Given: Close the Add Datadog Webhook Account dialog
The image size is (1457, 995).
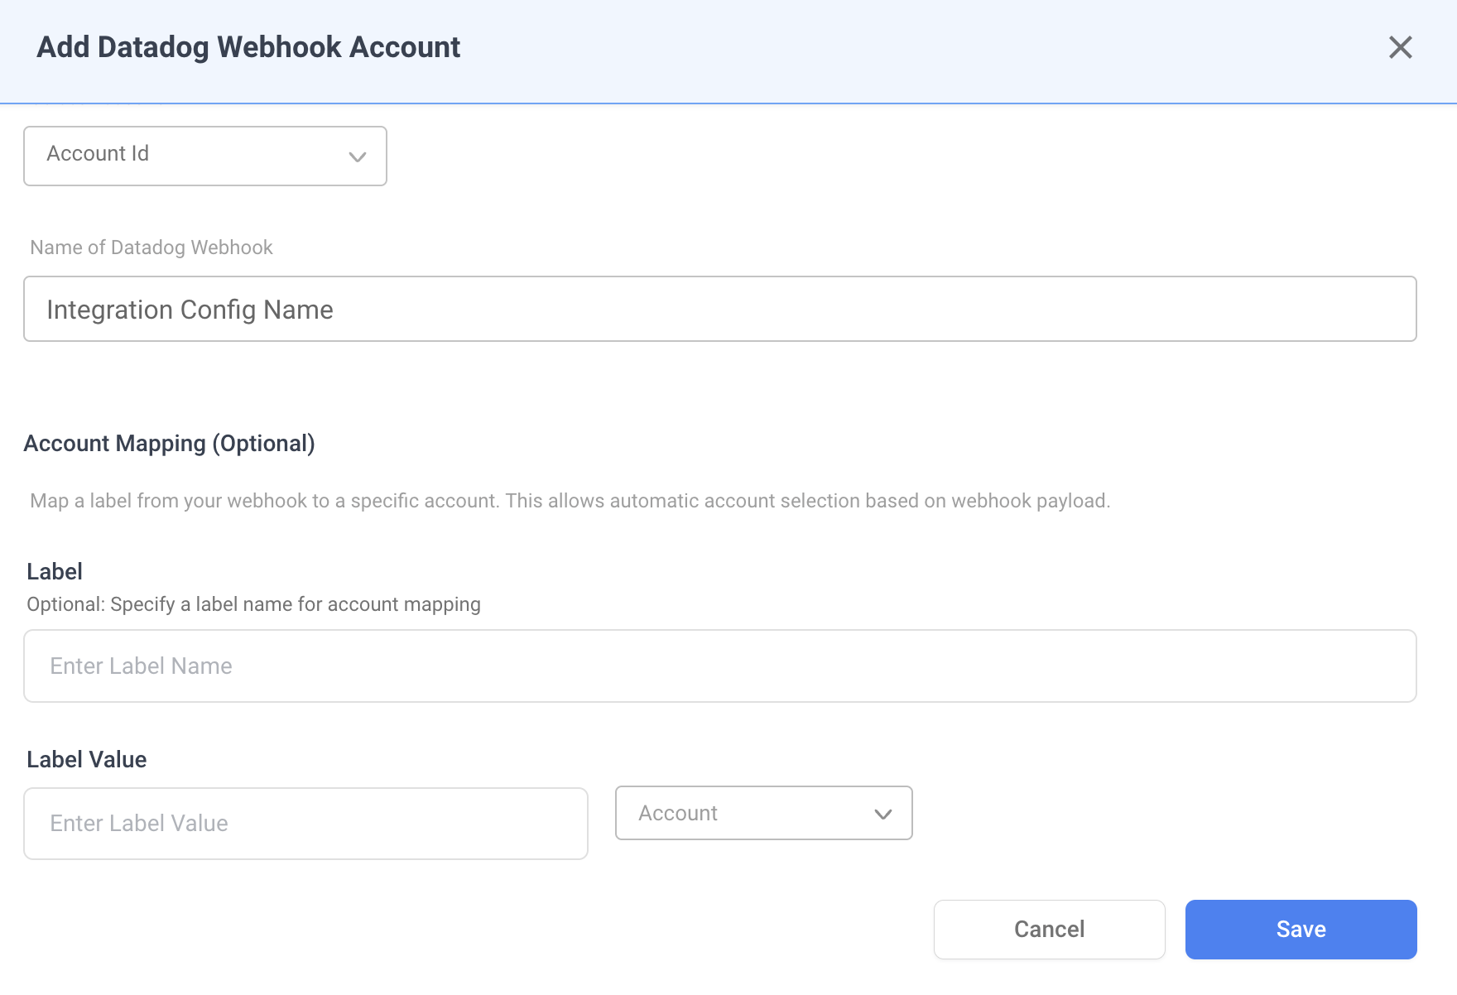Looking at the screenshot, I should pyautogui.click(x=1401, y=47).
